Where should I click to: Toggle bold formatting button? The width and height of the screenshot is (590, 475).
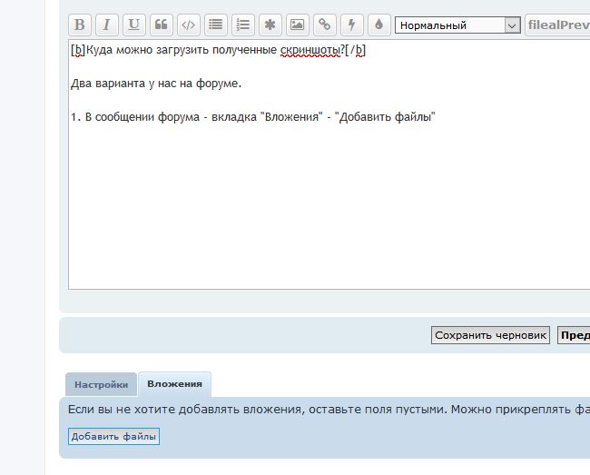80,25
